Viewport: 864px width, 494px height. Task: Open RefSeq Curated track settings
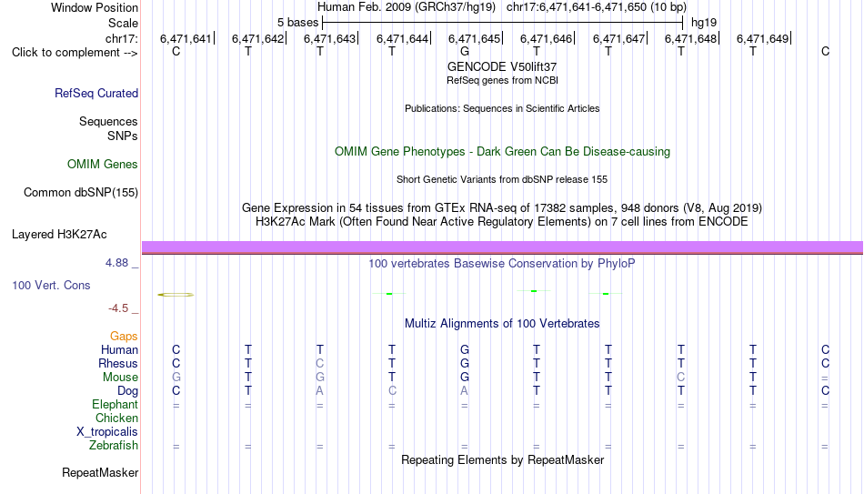click(x=95, y=93)
